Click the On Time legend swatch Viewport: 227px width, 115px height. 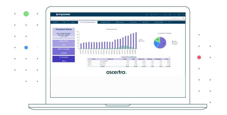pos(139,41)
